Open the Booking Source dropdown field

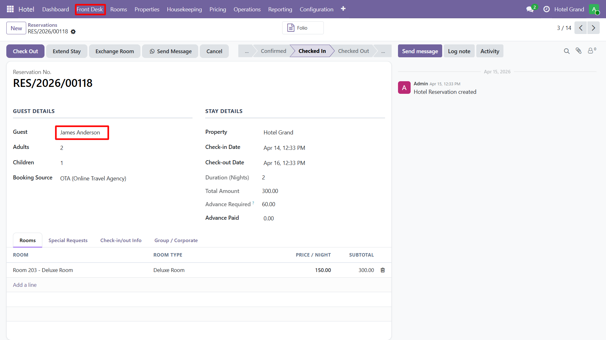[x=93, y=178]
